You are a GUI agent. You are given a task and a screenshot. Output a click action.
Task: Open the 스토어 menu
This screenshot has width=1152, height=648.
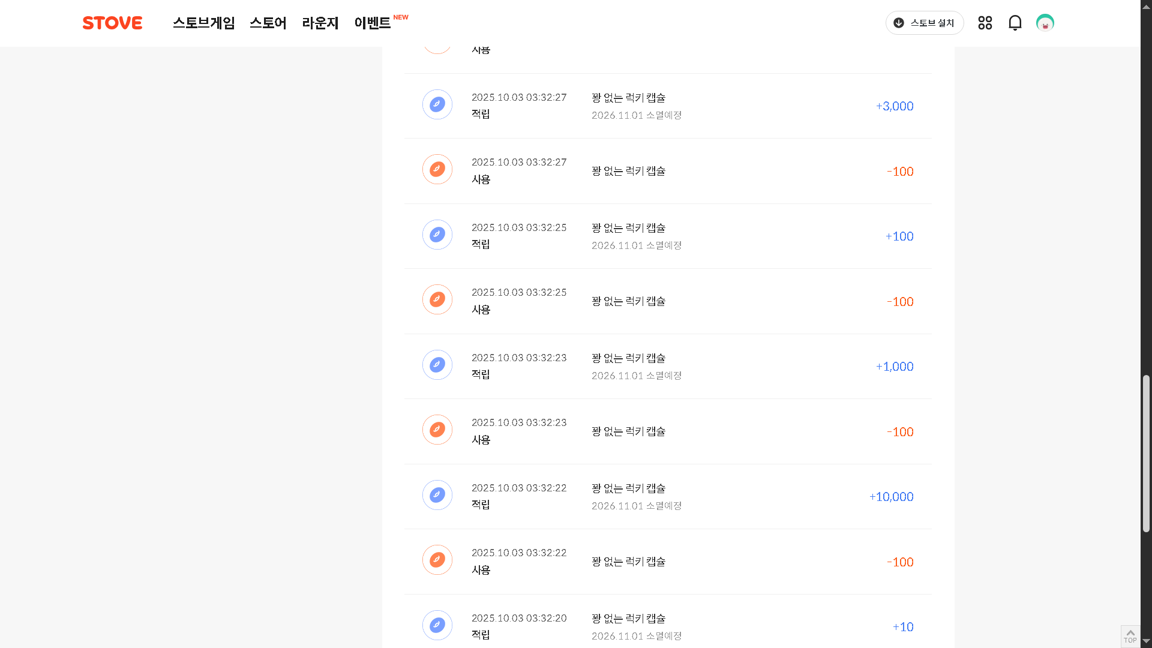[268, 23]
